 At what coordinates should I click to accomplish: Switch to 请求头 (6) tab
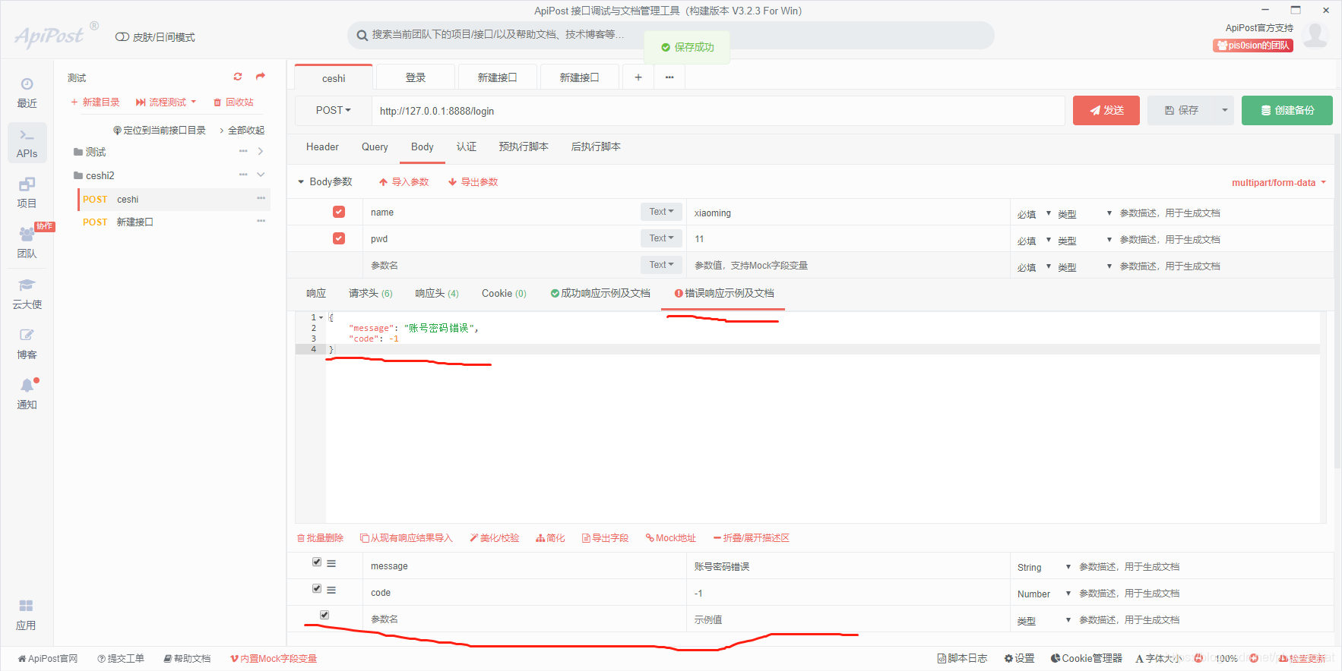pos(370,294)
